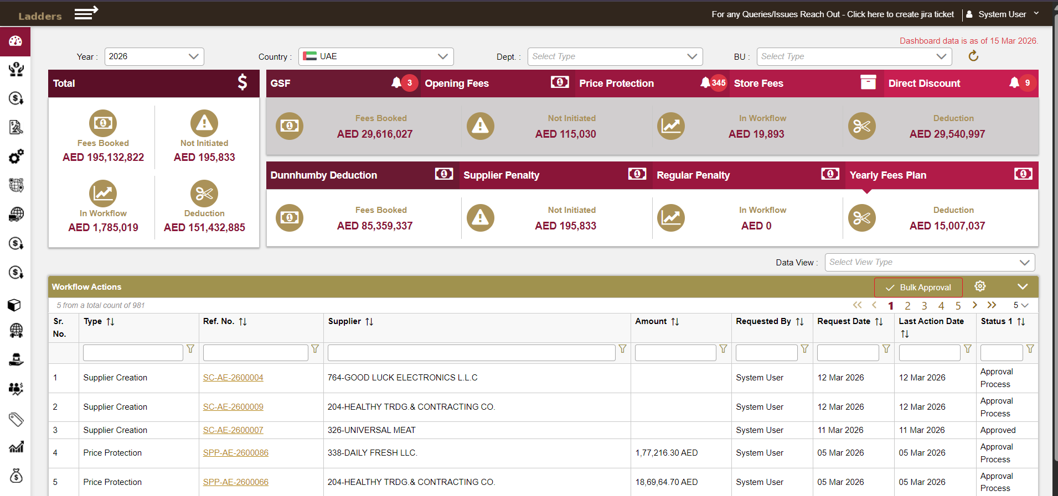Open reference SC-AE-2600009

[233, 407]
